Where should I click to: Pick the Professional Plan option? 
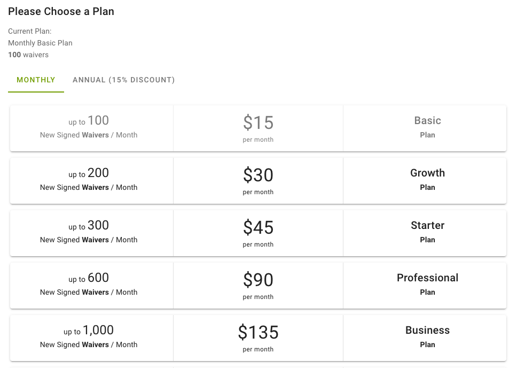pos(258,286)
